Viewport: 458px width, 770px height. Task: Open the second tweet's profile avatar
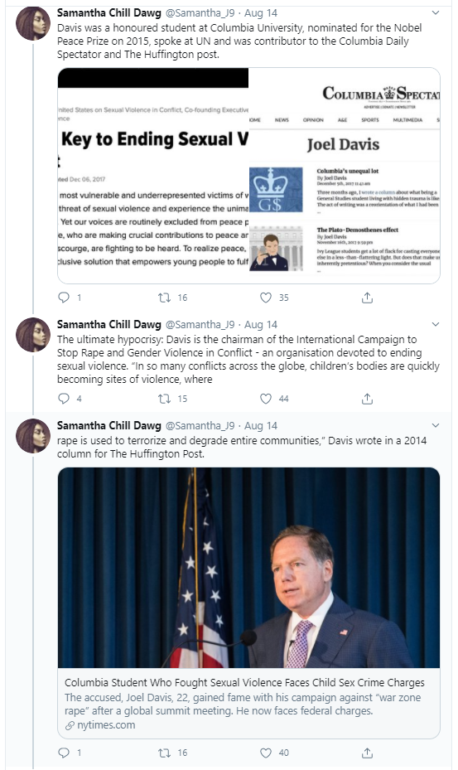pos(33,334)
